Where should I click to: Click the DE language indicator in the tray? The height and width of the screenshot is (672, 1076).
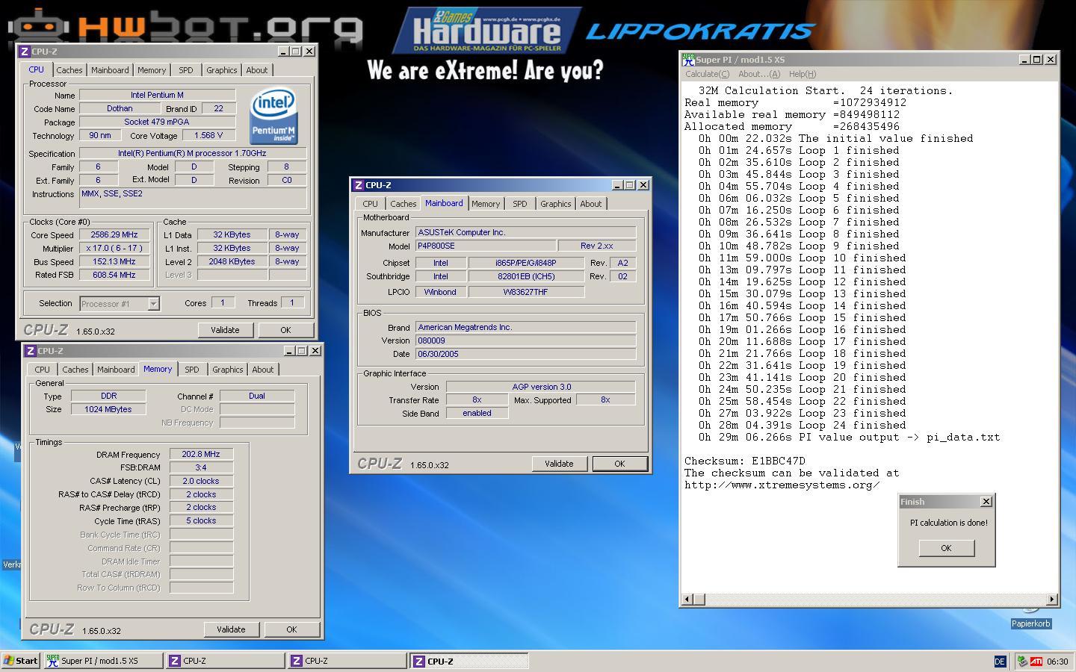point(1000,662)
